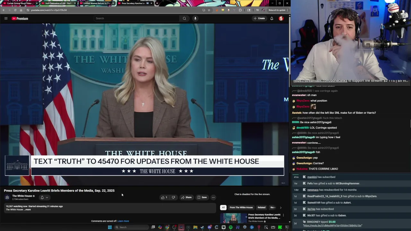This screenshot has width=411, height=231.
Task: Select From The White House chip
Action: (x=241, y=207)
